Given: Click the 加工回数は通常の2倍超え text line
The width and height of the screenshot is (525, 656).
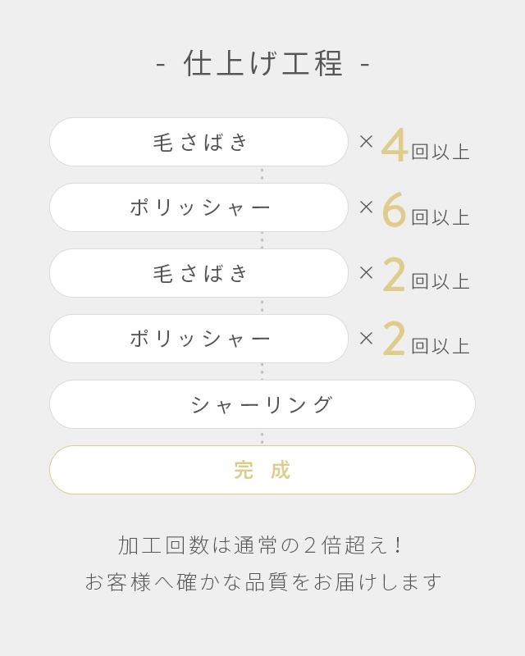Looking at the screenshot, I should (x=262, y=545).
